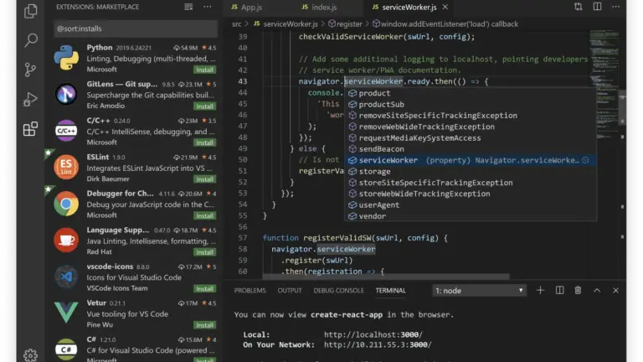
Task: Switch to the App.js editor tab
Action: (246, 8)
